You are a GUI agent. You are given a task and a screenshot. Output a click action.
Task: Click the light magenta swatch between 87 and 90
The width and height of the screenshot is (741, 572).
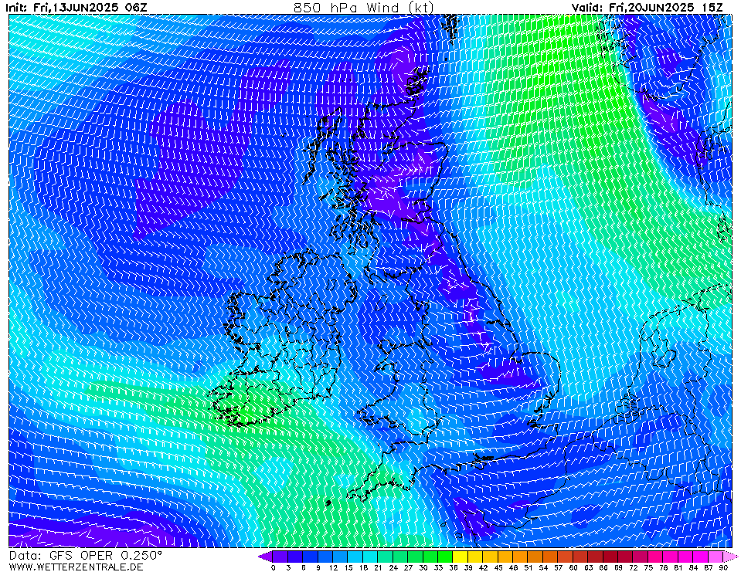coord(716,557)
